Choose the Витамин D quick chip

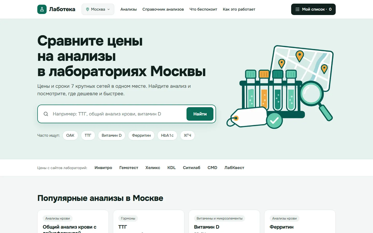pyautogui.click(x=112, y=135)
